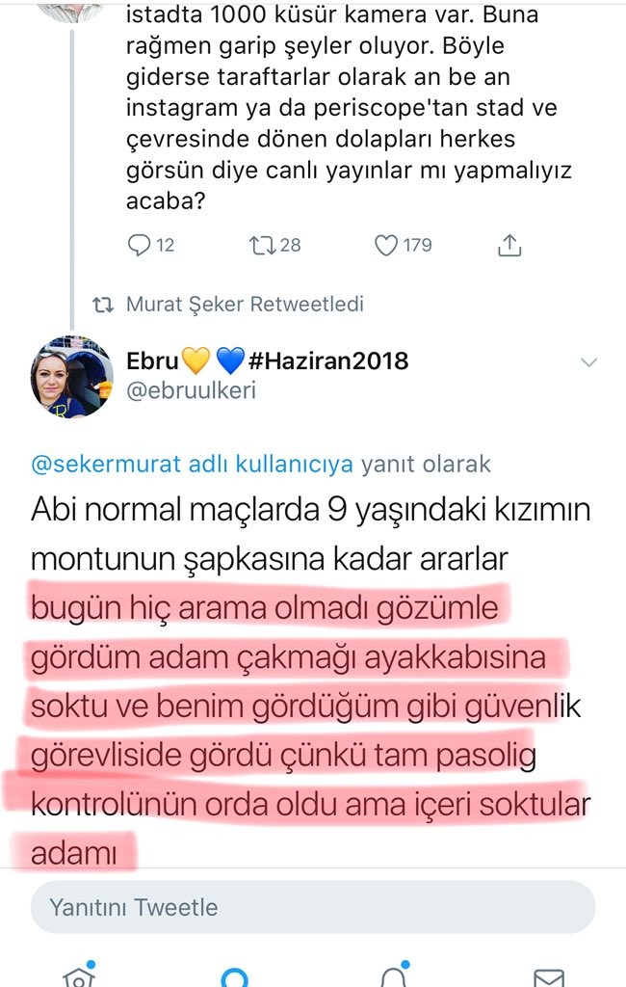Open the Search tab magnifier
The height and width of the screenshot is (987, 626).
(235, 975)
